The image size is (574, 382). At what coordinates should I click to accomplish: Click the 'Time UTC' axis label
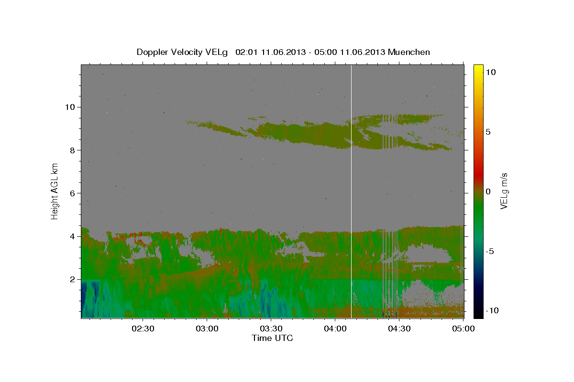coord(272,338)
